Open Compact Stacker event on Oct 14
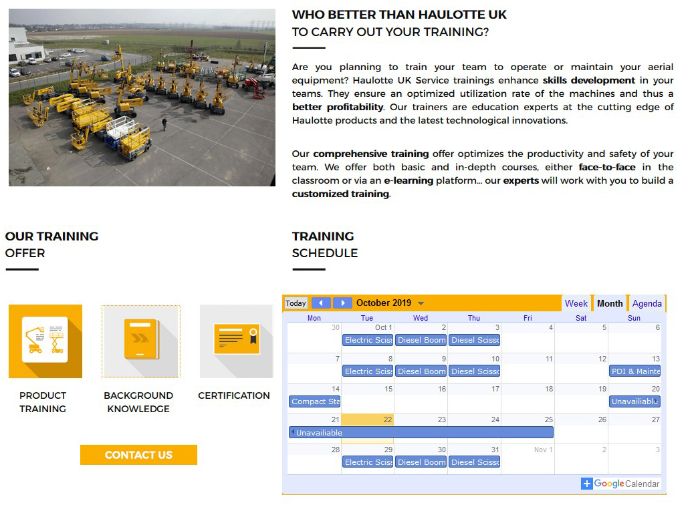This screenshot has height=511, width=696. point(315,401)
